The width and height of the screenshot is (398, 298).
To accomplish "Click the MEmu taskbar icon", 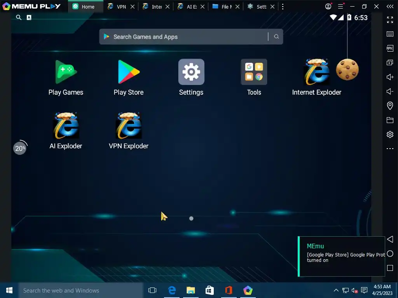I will click(248, 290).
